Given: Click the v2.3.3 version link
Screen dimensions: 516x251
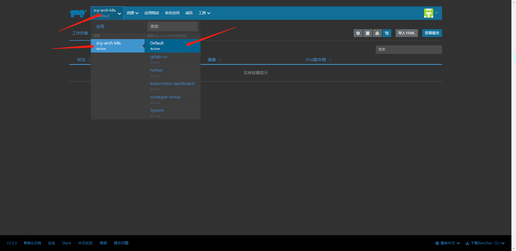Looking at the screenshot, I should click(12, 243).
